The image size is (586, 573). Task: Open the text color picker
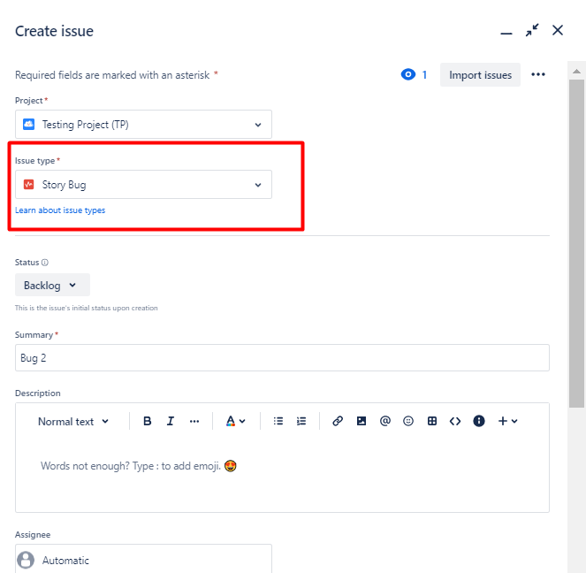pyautogui.click(x=235, y=421)
